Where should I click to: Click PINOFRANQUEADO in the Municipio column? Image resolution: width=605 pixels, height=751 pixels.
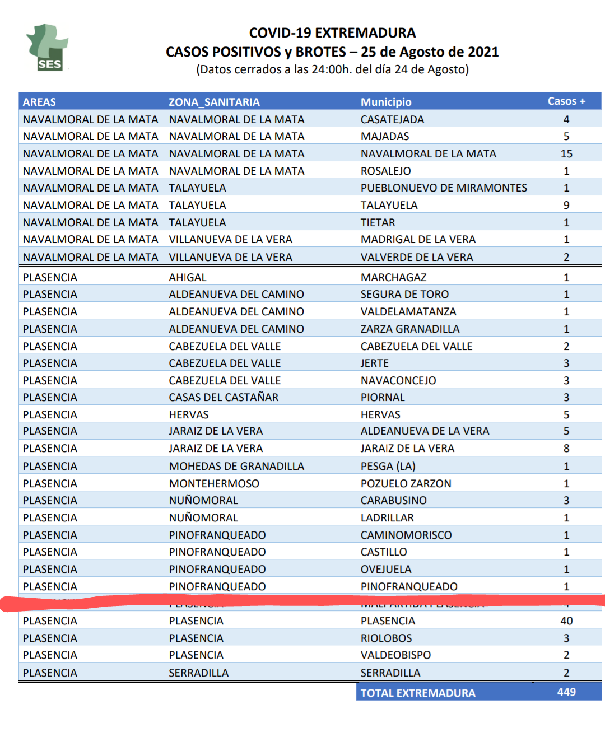tap(409, 586)
